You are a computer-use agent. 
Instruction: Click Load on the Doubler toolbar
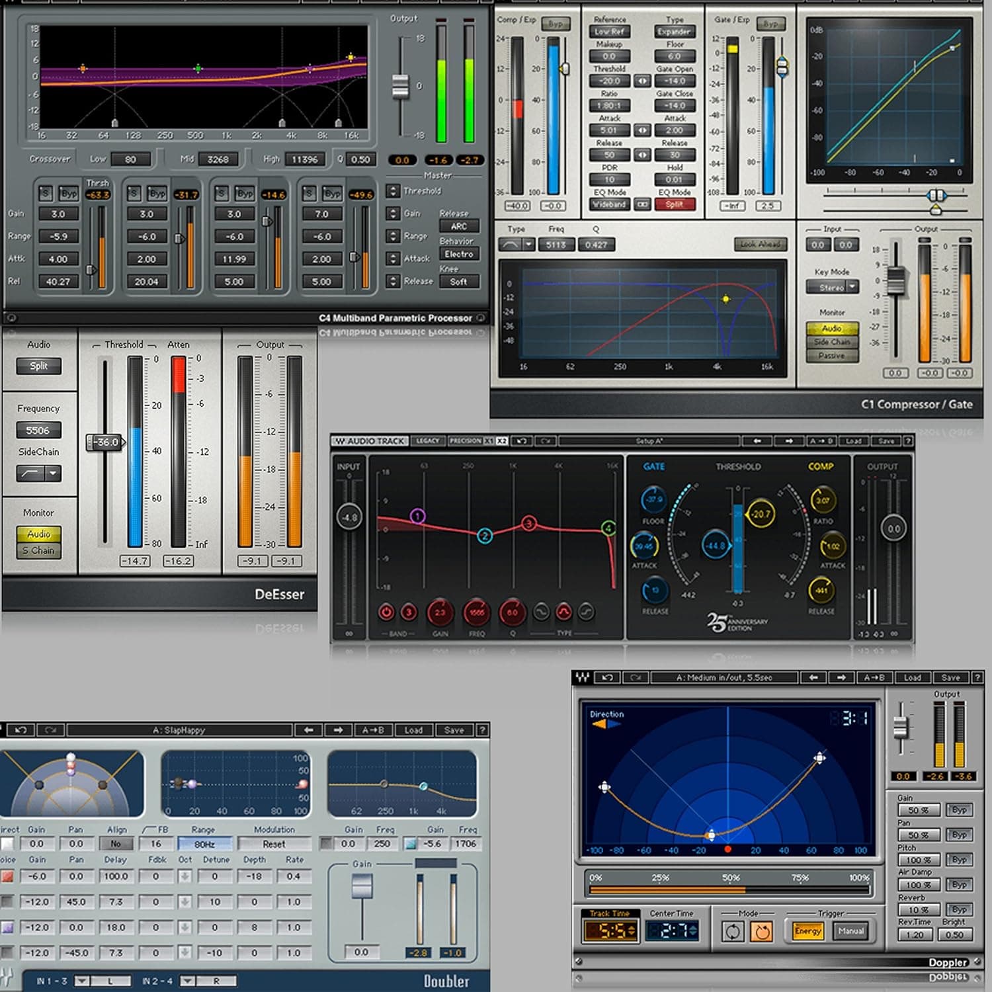coord(415,730)
